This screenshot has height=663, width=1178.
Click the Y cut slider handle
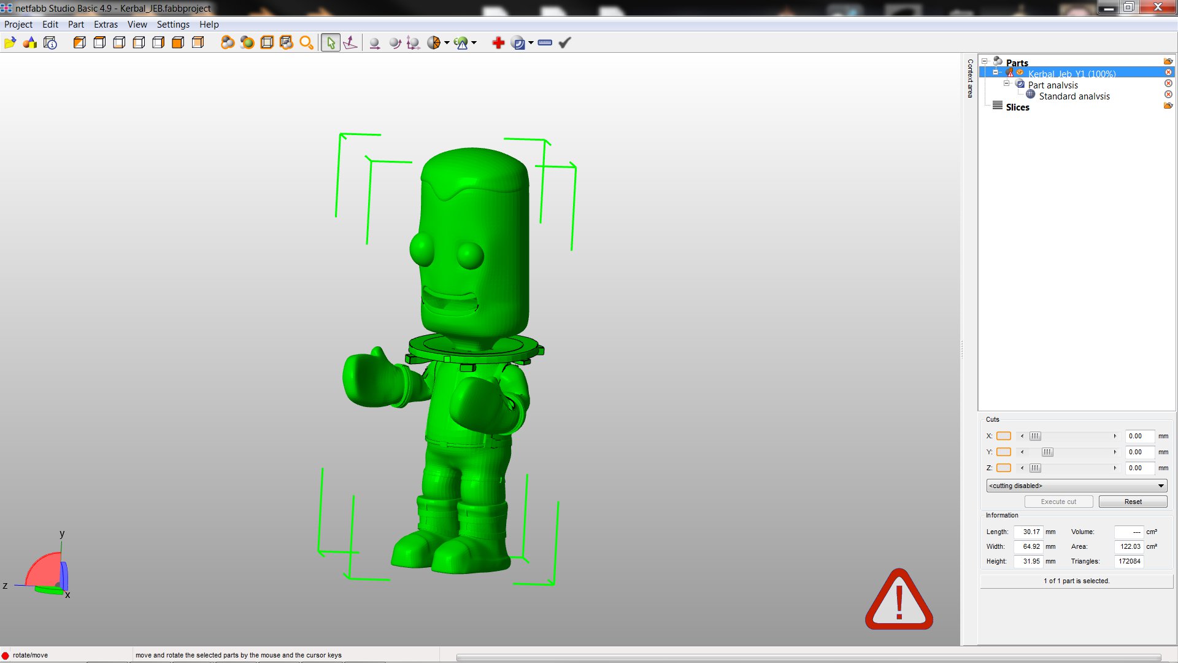click(x=1047, y=452)
